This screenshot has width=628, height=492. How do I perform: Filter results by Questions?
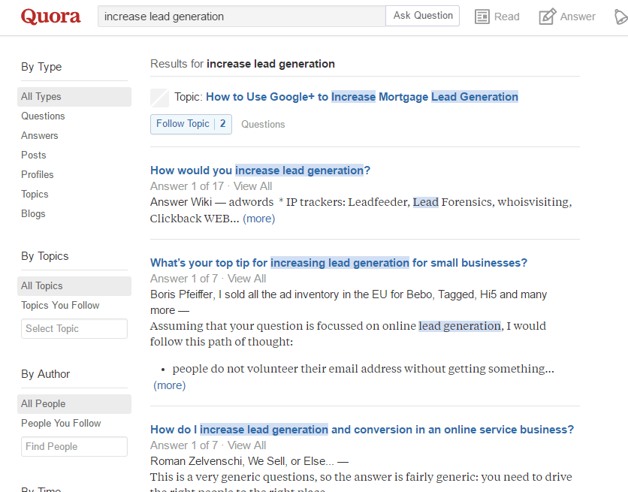point(43,116)
